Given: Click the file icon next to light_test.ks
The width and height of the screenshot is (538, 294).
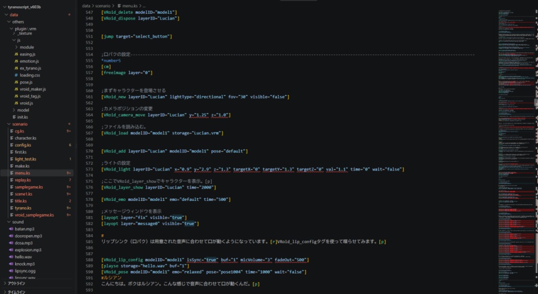Looking at the screenshot, I should pos(12,159).
